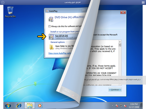Open Windows Explorer from taskbar
This screenshot has height=109, width=146.
(30, 106)
